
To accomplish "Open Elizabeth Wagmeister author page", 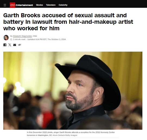I will click(23, 36).
